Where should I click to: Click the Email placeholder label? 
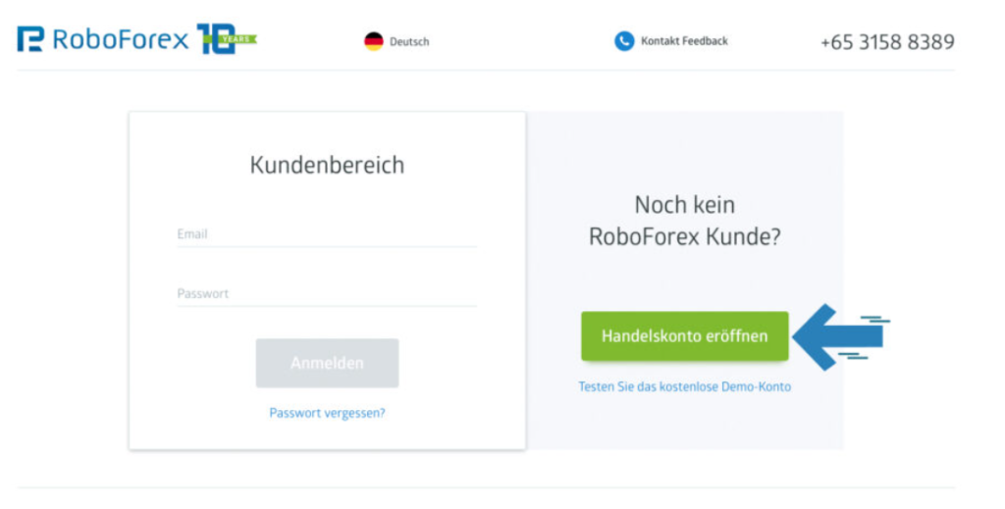(x=192, y=234)
